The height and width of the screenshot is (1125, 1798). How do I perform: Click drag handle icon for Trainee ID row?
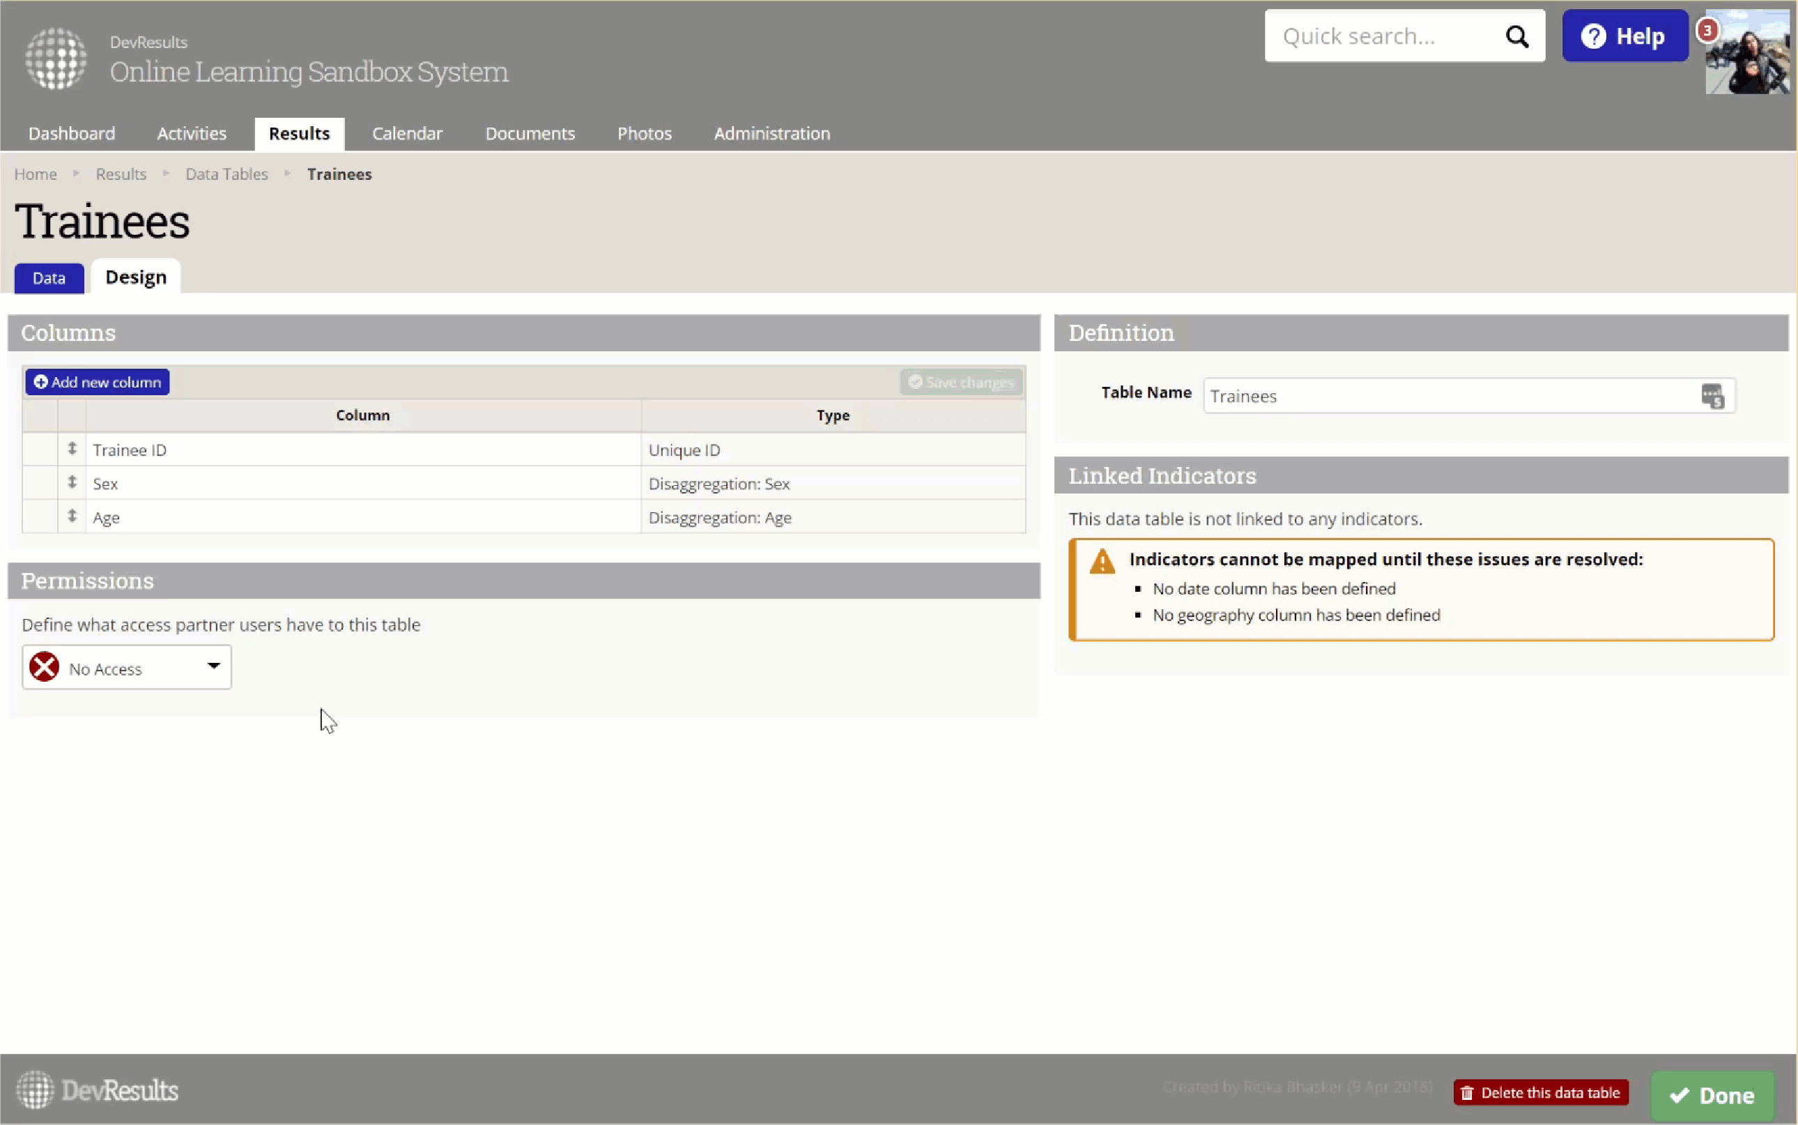pos(72,449)
